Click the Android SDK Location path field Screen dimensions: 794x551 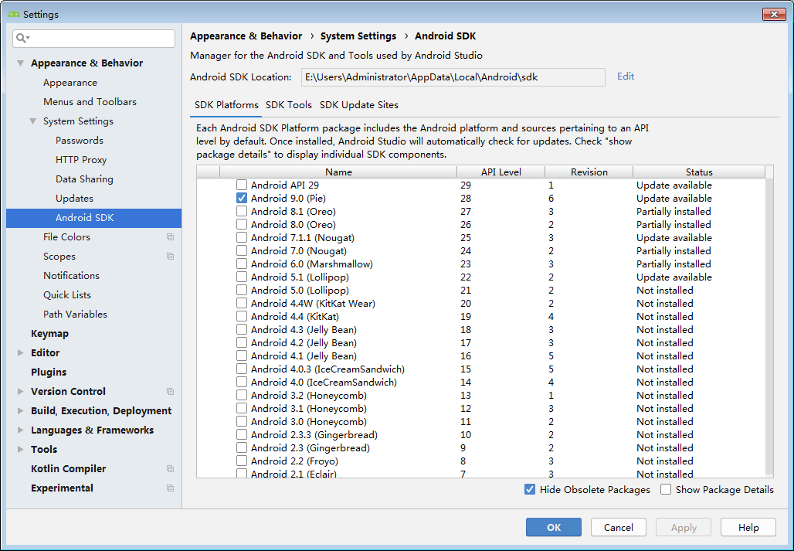point(453,77)
